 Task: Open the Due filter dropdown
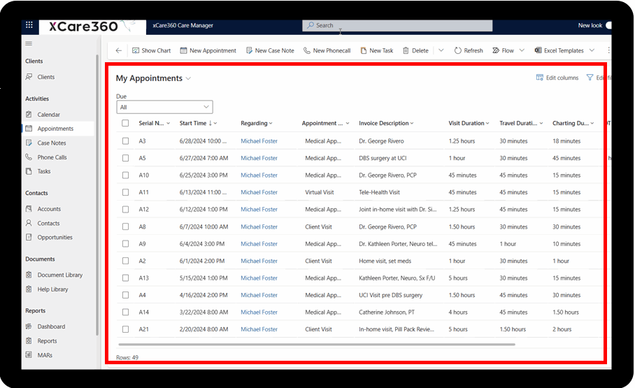(164, 107)
